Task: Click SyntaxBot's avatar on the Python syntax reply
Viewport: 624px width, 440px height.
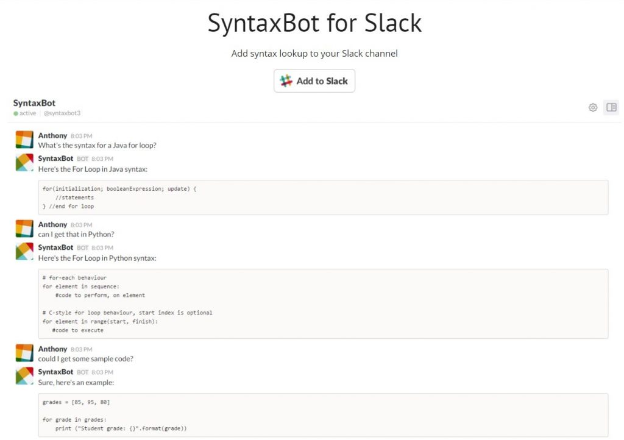Action: 24,252
